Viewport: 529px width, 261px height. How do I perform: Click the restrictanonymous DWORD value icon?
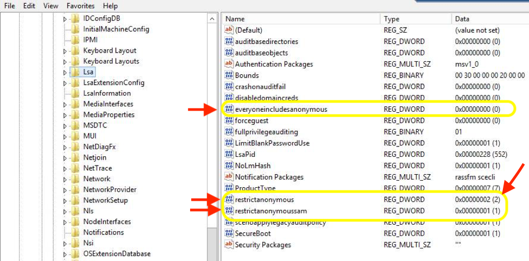coord(229,200)
